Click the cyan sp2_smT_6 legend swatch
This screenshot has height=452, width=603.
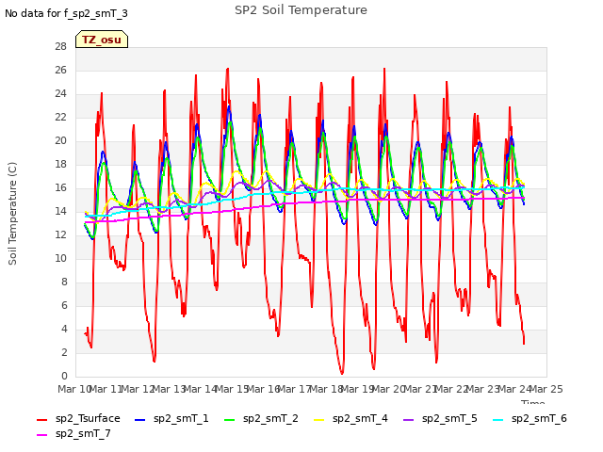click(x=497, y=420)
